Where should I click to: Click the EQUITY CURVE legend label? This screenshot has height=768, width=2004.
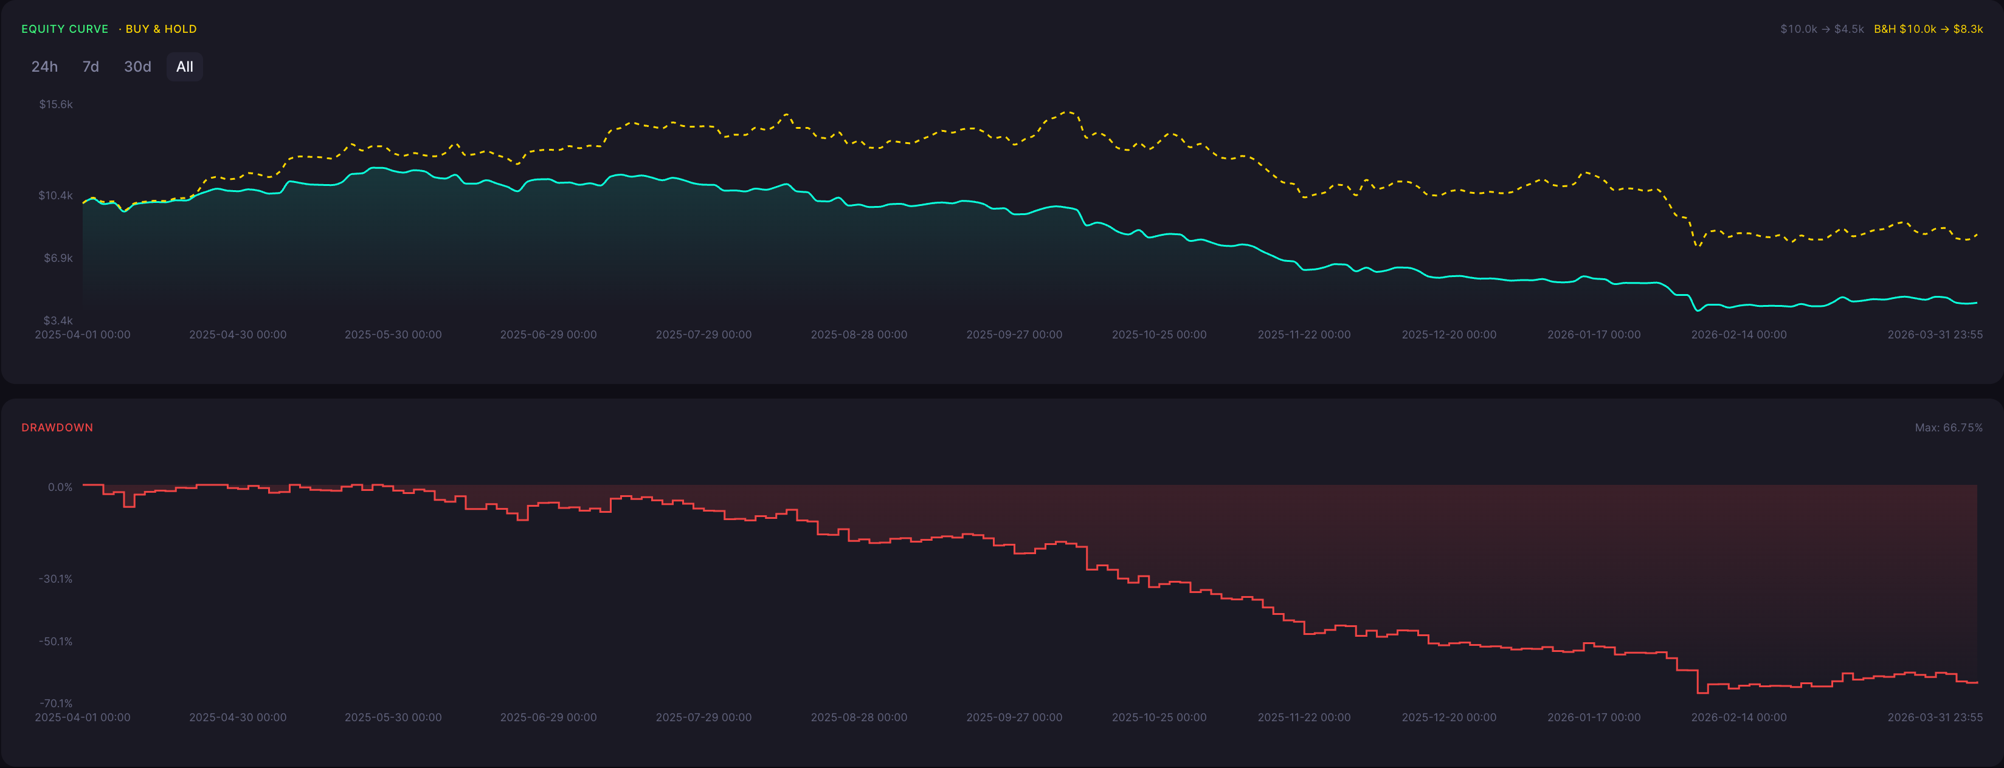[x=64, y=29]
